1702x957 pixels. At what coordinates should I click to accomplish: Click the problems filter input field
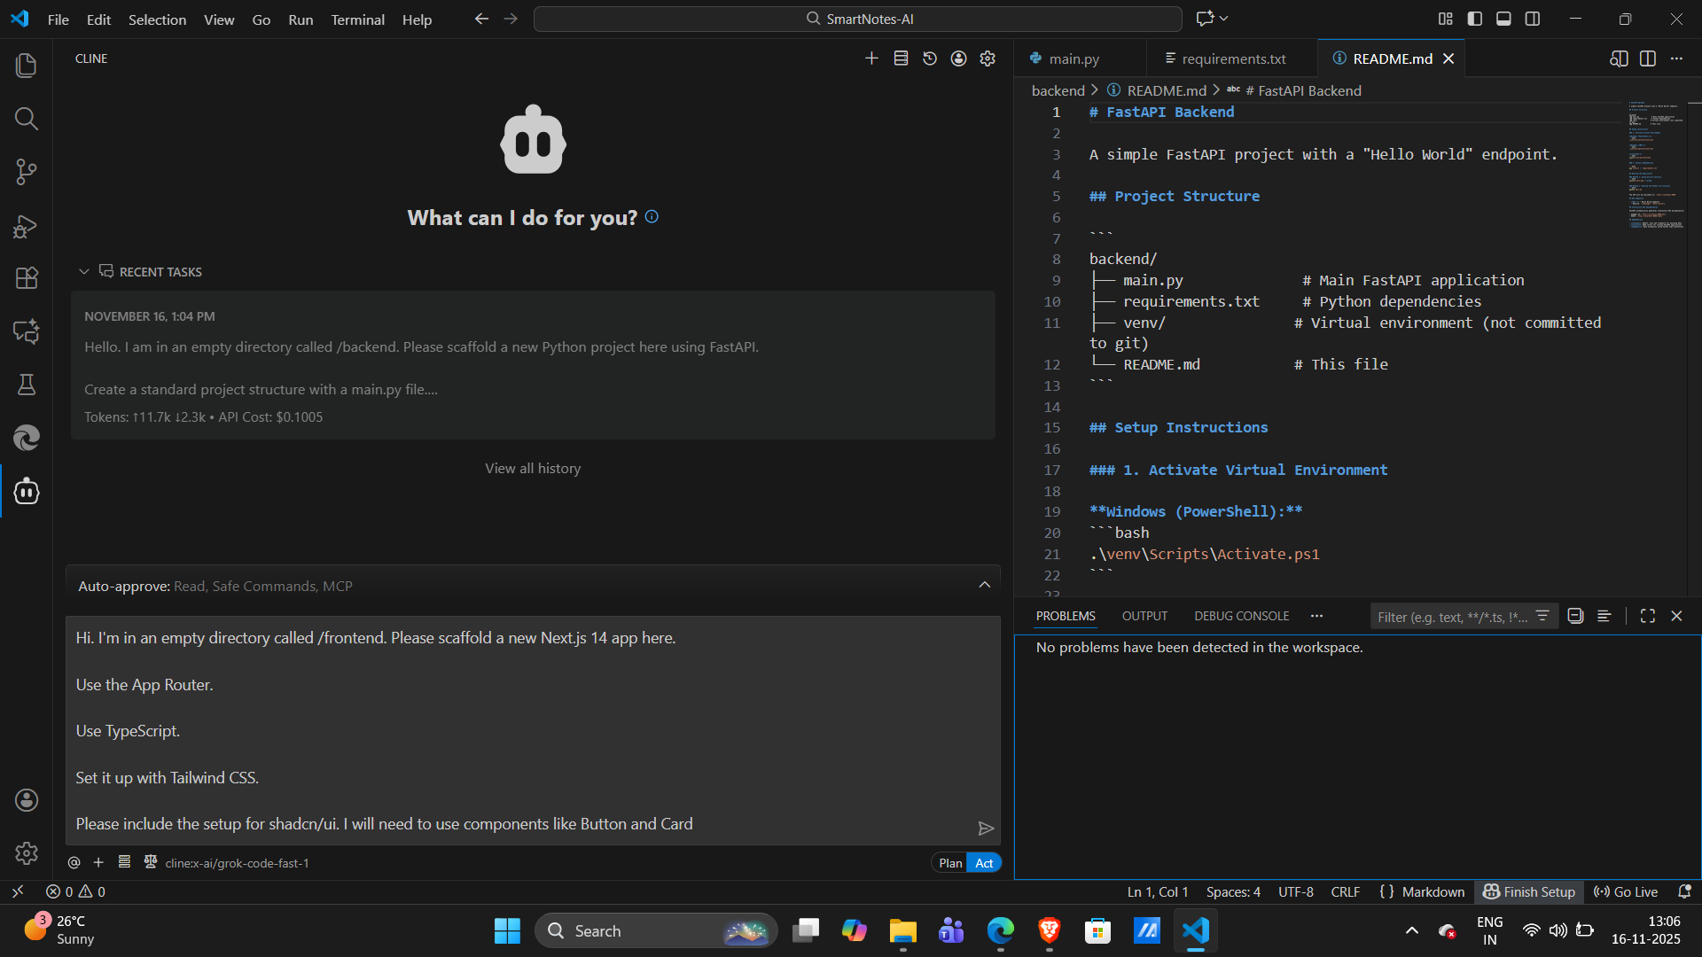tap(1452, 617)
